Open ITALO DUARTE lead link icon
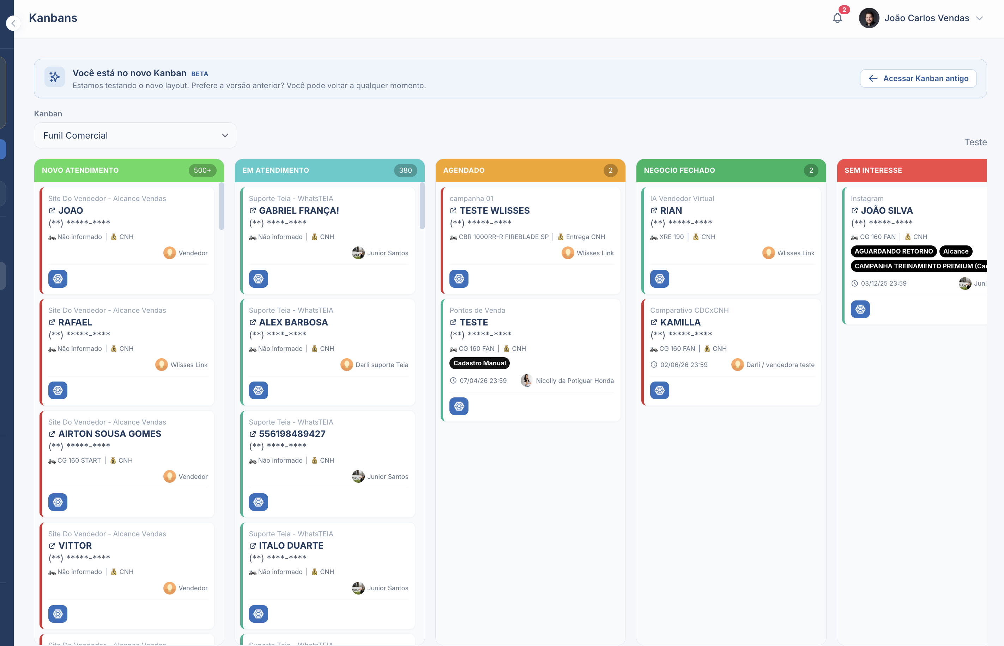The width and height of the screenshot is (1004, 646). [253, 545]
